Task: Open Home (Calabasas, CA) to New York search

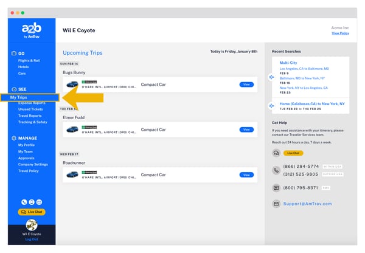Action: click(x=311, y=104)
